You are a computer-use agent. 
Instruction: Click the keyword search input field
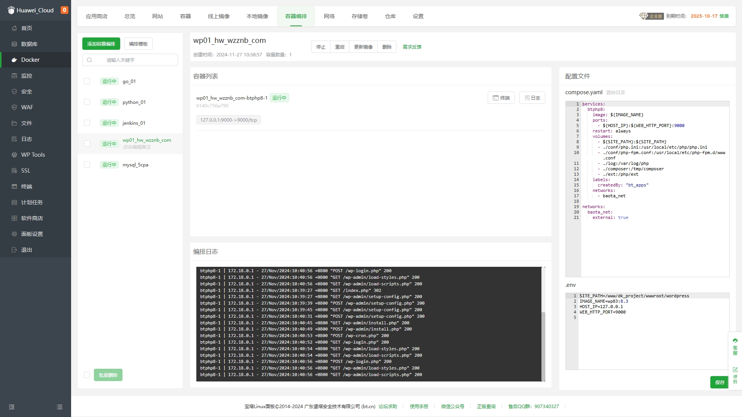click(130, 60)
